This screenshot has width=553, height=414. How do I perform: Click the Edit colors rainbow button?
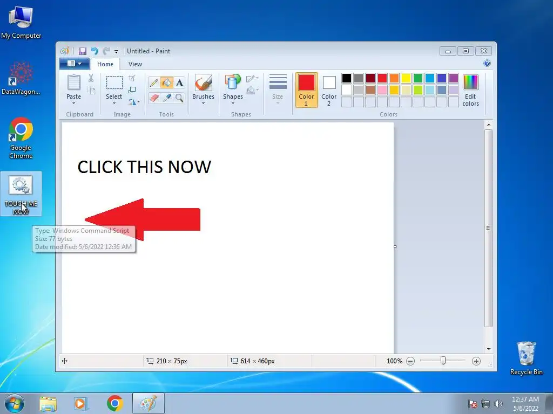coord(470,90)
